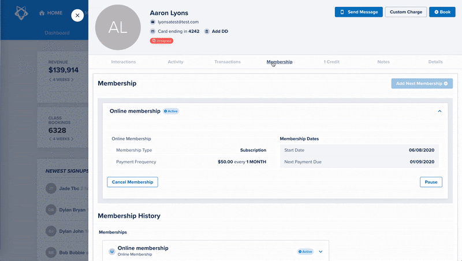Click the Add DD link
The image size is (462, 261).
click(x=220, y=31)
